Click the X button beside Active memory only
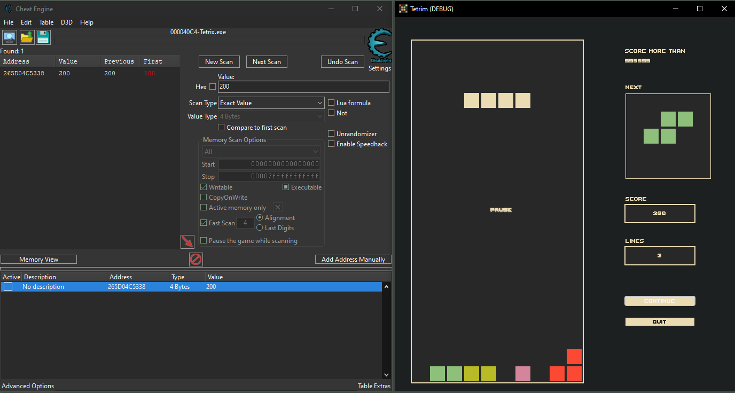The image size is (735, 393). (x=278, y=208)
